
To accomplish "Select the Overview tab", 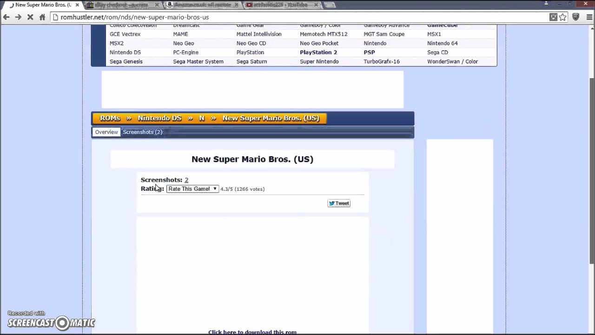I will (x=106, y=132).
